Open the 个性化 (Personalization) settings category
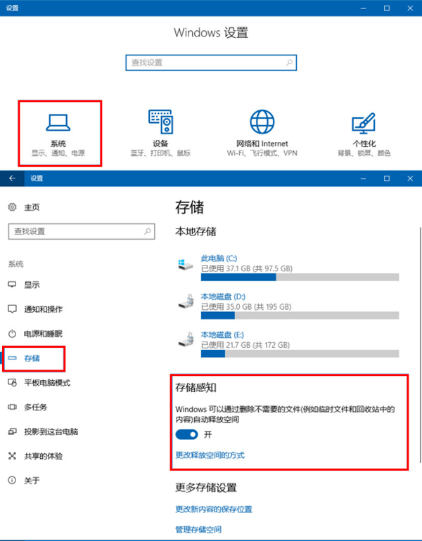This screenshot has width=422, height=541. click(x=363, y=133)
